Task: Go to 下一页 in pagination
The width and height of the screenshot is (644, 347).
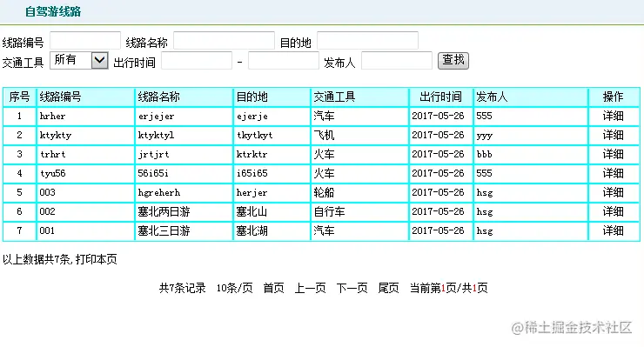Action: 352,288
